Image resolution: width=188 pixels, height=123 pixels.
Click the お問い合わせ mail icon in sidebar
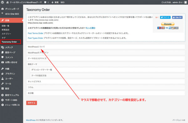click(x=3, y=62)
